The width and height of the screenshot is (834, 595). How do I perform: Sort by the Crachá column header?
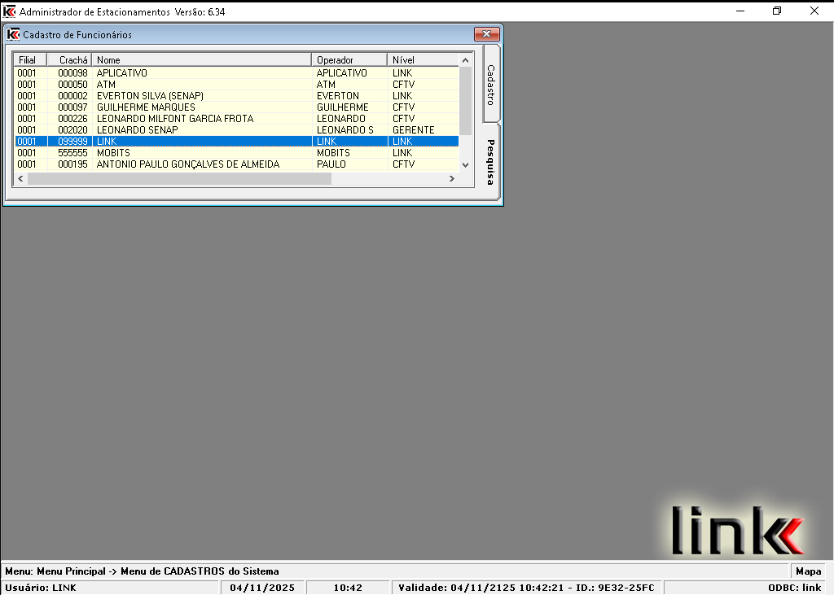click(69, 60)
